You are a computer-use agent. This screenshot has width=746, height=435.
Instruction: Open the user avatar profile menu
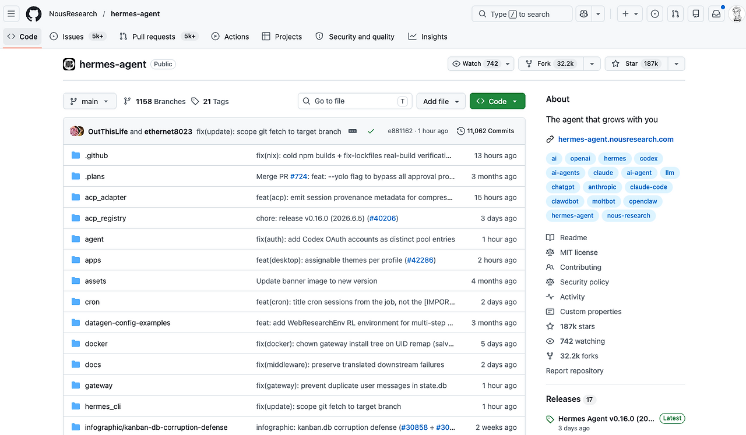coord(736,14)
